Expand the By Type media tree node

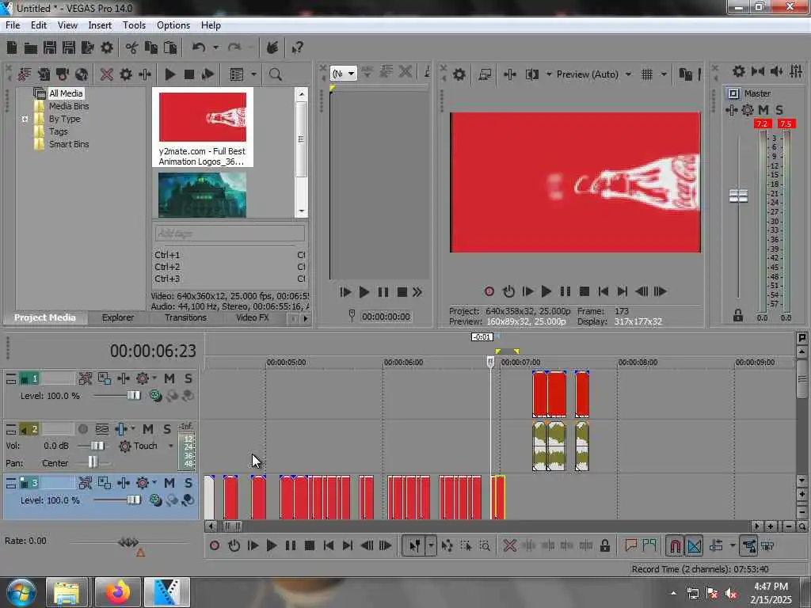(x=25, y=119)
